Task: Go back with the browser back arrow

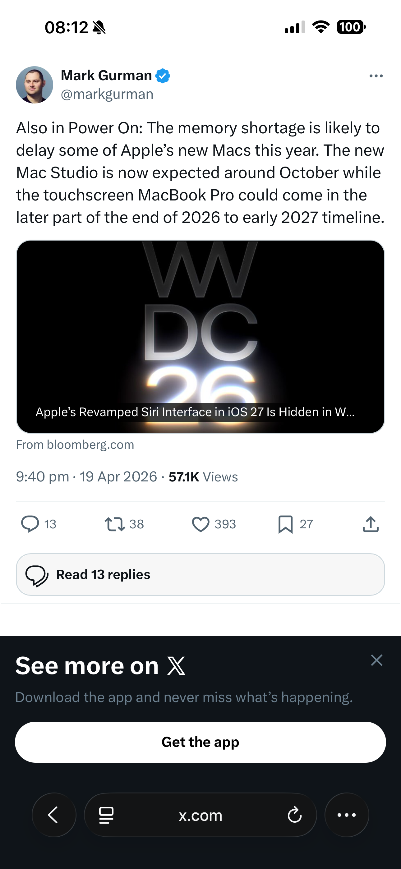Action: (54, 815)
